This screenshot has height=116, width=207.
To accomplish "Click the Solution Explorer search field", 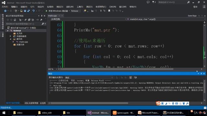I will pos(24,24).
